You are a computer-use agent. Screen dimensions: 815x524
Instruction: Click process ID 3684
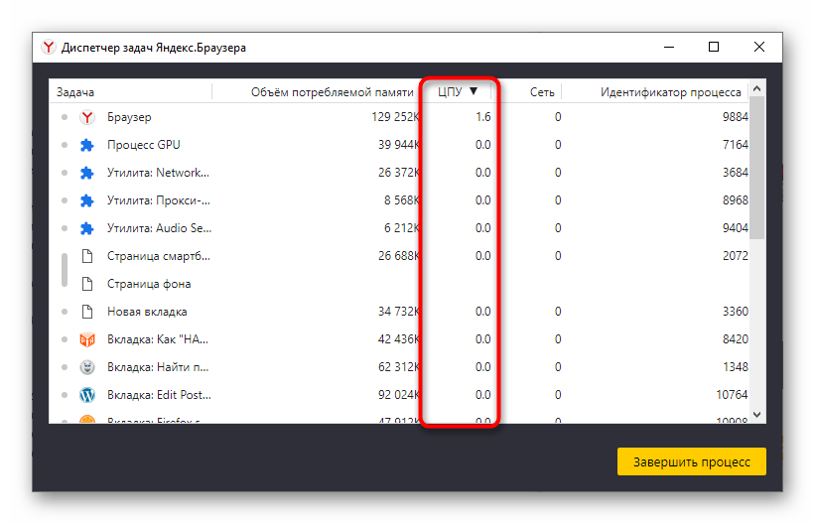click(735, 173)
